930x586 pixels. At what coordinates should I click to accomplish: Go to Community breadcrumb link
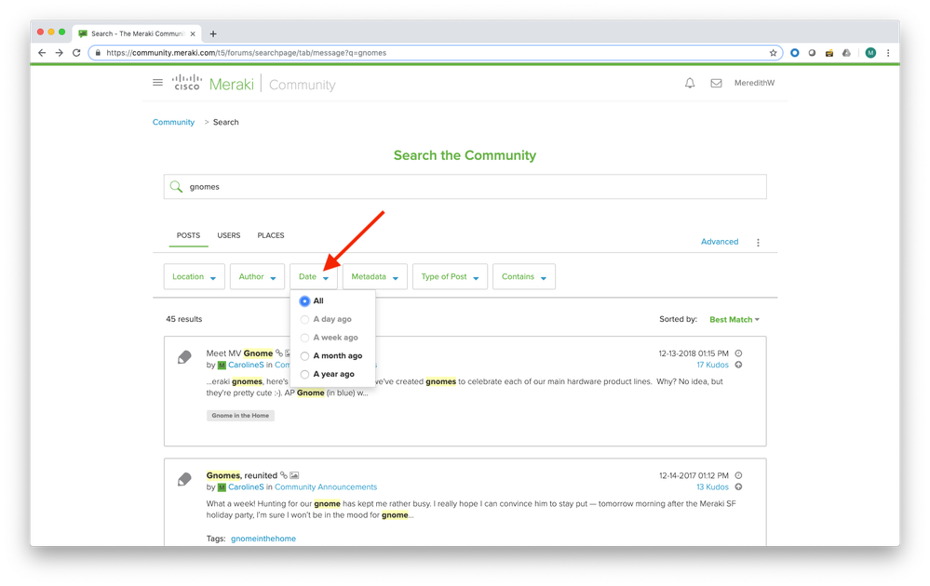(x=173, y=122)
